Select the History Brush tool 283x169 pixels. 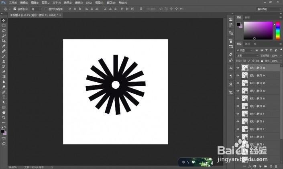(x=4, y=67)
